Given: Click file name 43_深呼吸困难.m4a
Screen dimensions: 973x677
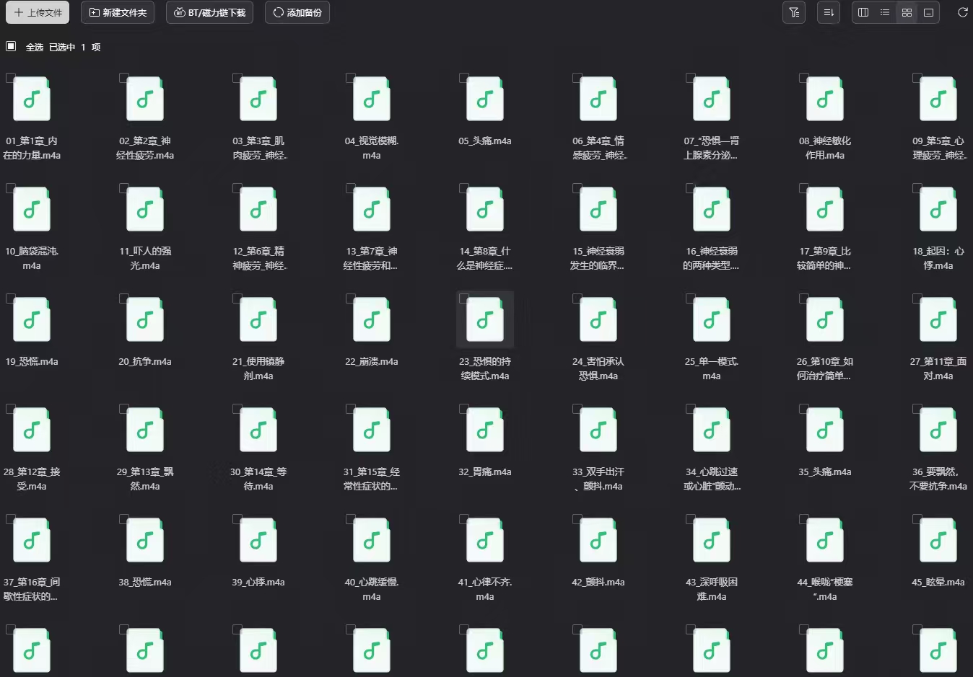Looking at the screenshot, I should point(712,589).
